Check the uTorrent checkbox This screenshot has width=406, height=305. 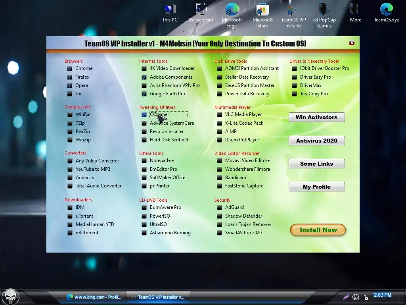[x=70, y=216]
